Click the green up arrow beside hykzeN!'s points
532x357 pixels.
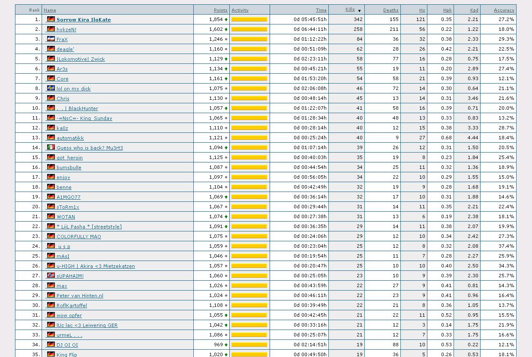tap(226, 30)
